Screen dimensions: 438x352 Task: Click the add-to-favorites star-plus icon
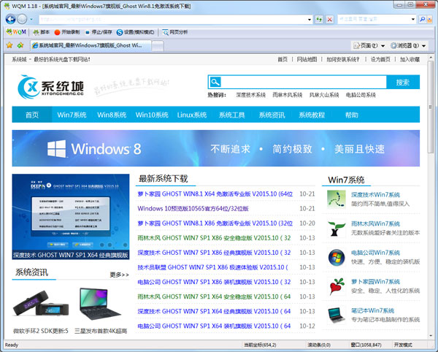coord(20,45)
